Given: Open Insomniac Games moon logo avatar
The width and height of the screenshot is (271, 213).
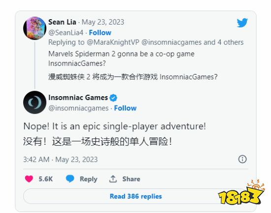Looking at the screenshot, I should tap(34, 102).
